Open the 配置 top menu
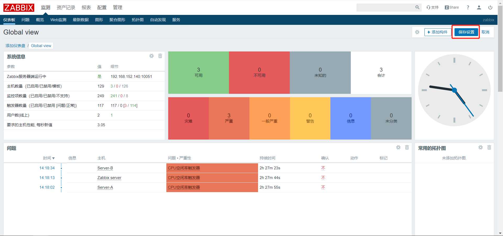 [102, 7]
